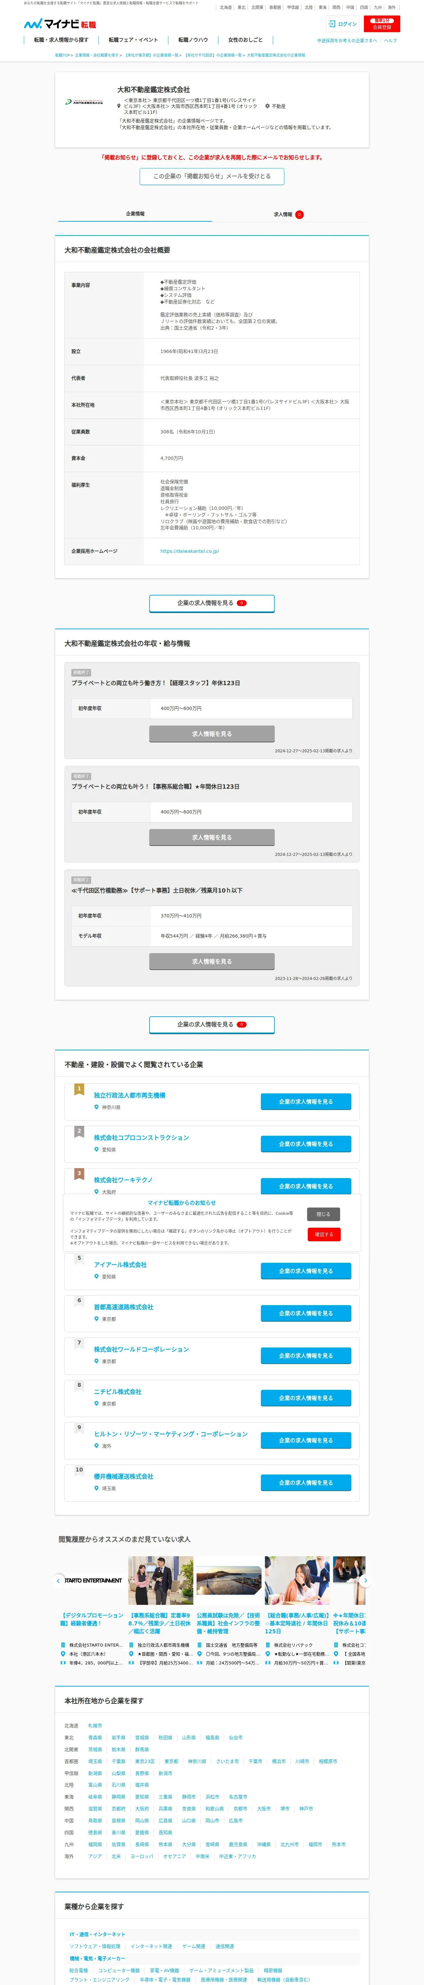
Task: Open ニチビル株式会社 company link
Action: [118, 1392]
